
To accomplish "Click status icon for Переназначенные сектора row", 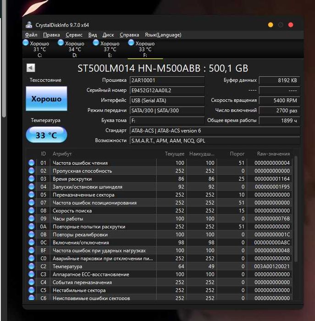I will pos(31,195).
